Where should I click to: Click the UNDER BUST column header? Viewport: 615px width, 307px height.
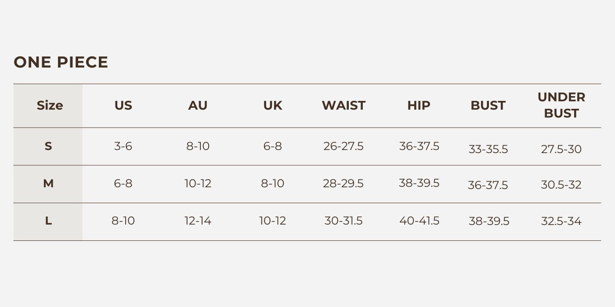pyautogui.click(x=561, y=105)
